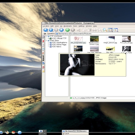Open the sidebar tab directly above Network

click(x=43, y=53)
